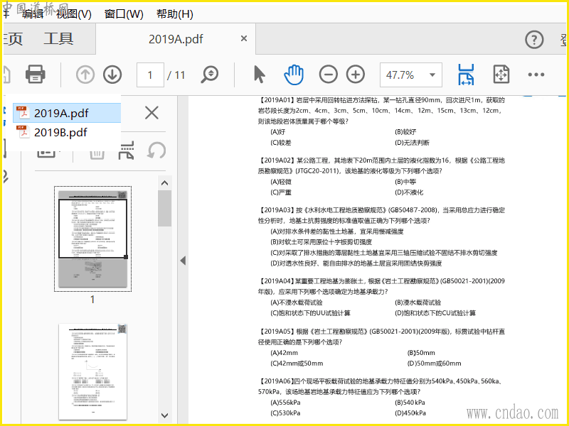Click answer option (A)42mm
This screenshot has width=569, height=426.
tap(284, 353)
